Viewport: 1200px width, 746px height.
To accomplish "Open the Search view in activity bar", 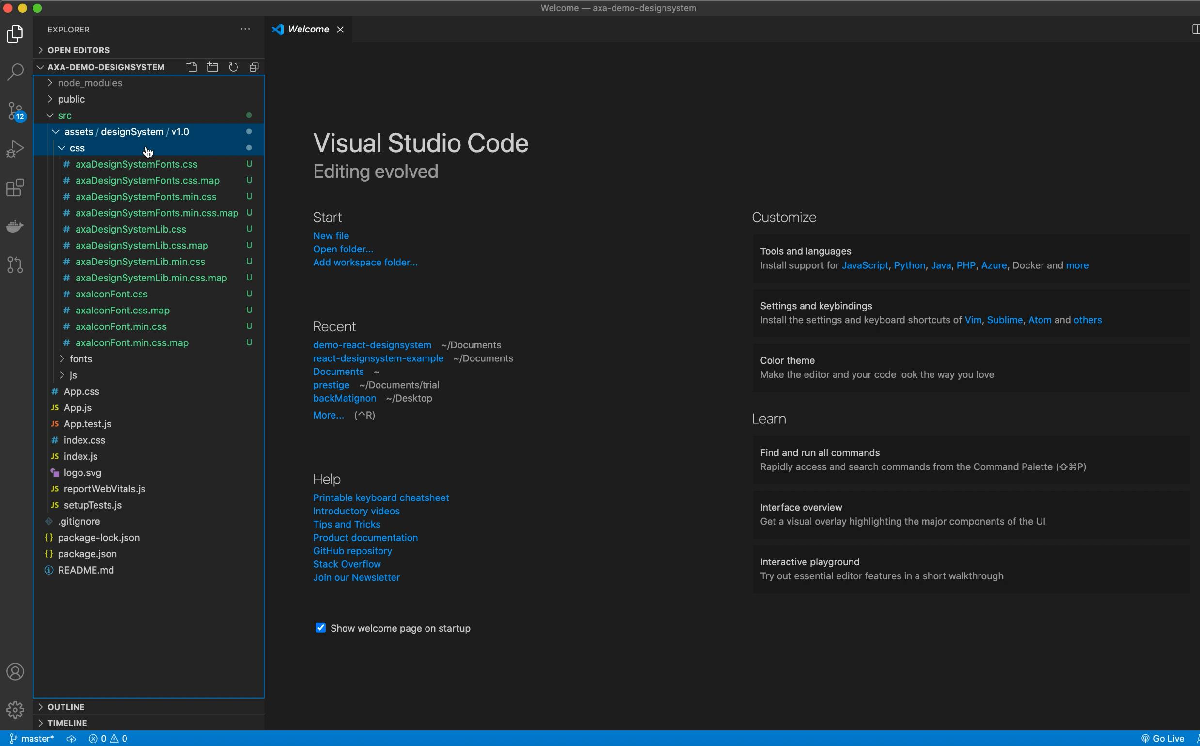I will (16, 72).
